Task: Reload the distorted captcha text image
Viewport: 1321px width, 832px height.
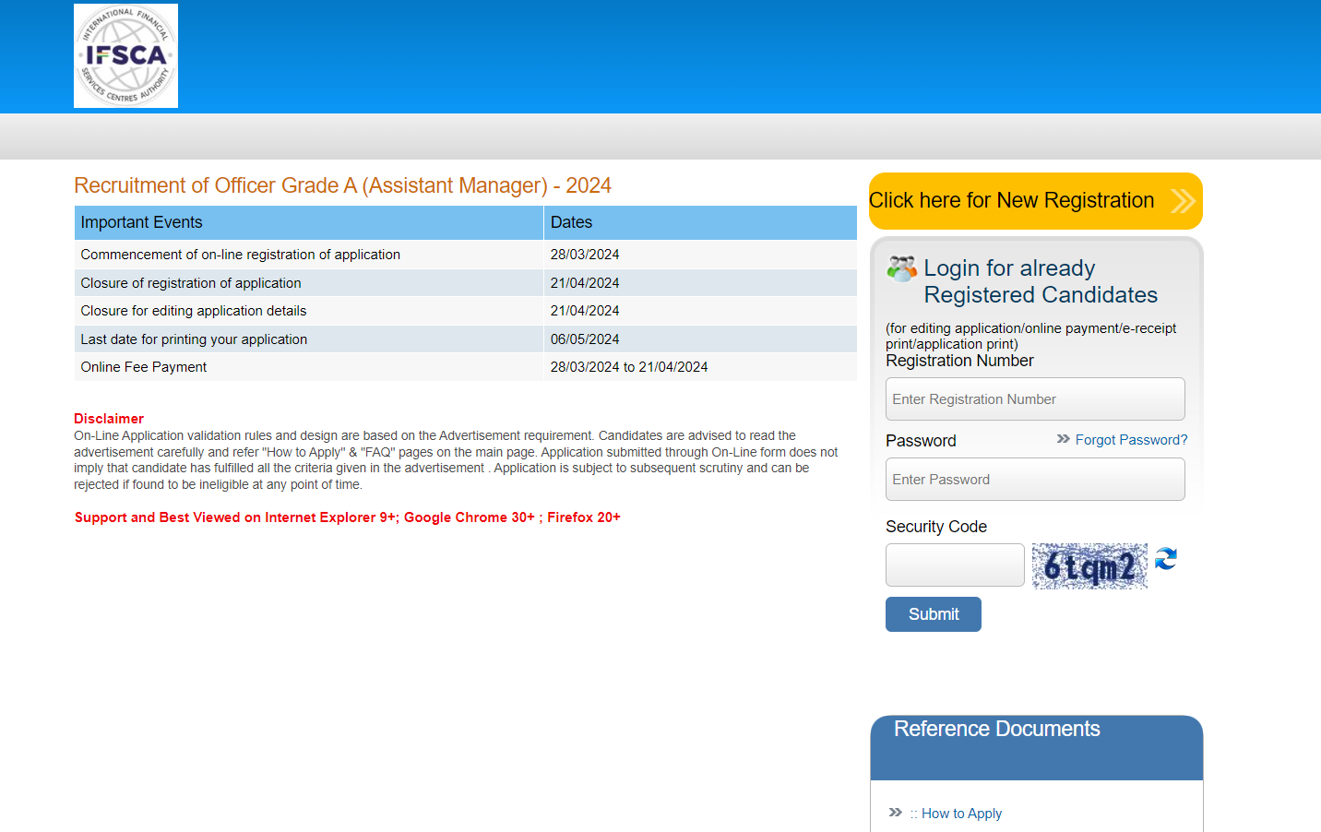Action: [1164, 559]
